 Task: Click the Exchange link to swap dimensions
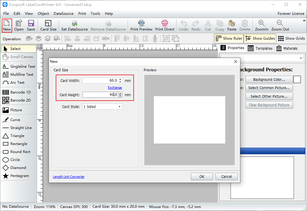[115, 88]
